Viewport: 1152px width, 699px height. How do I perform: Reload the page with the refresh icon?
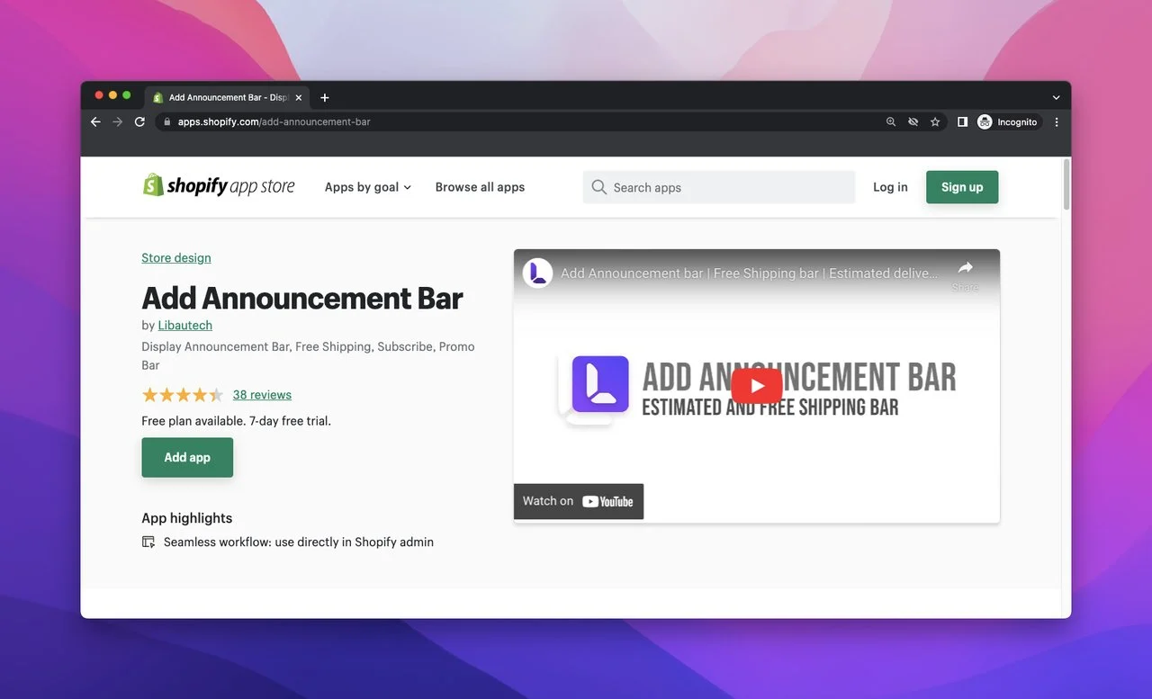pos(139,122)
